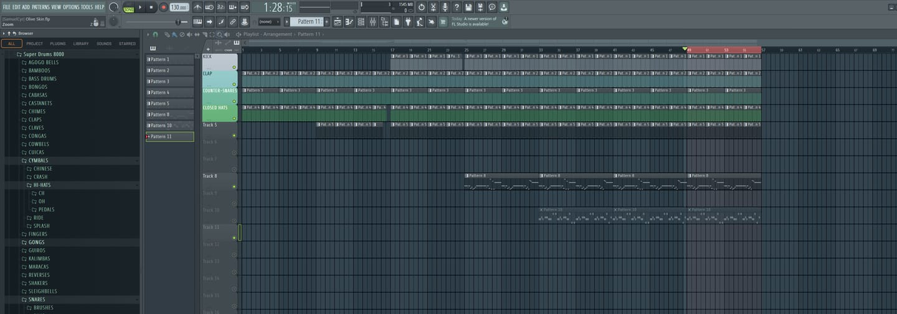Mute the CLAP track
The height and width of the screenshot is (314, 897).
(x=234, y=84)
